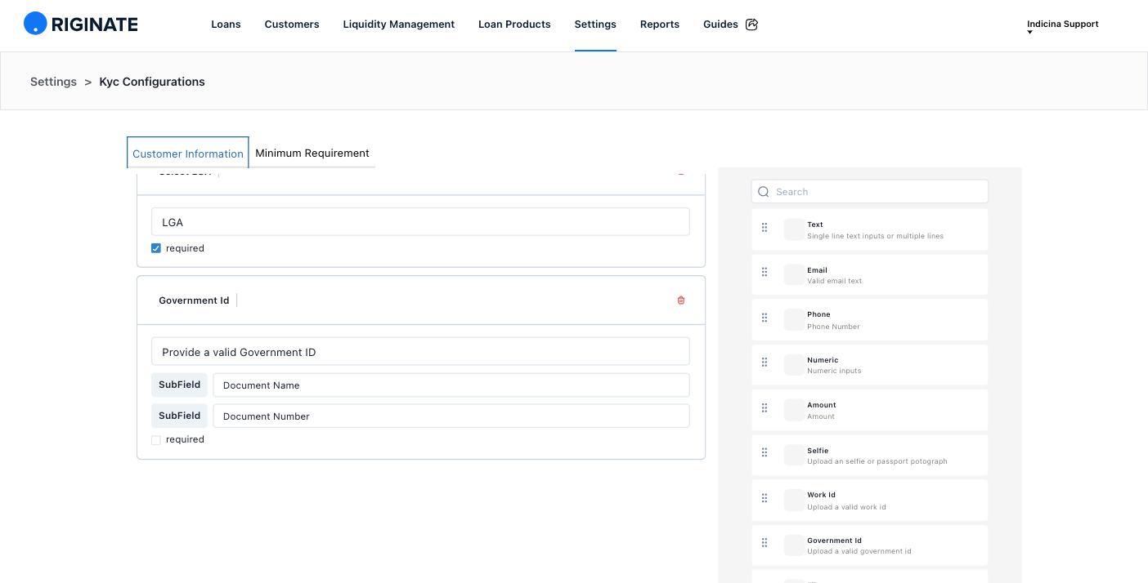Delete the Government Id field with trash icon
The image size is (1148, 583).
[x=681, y=300]
